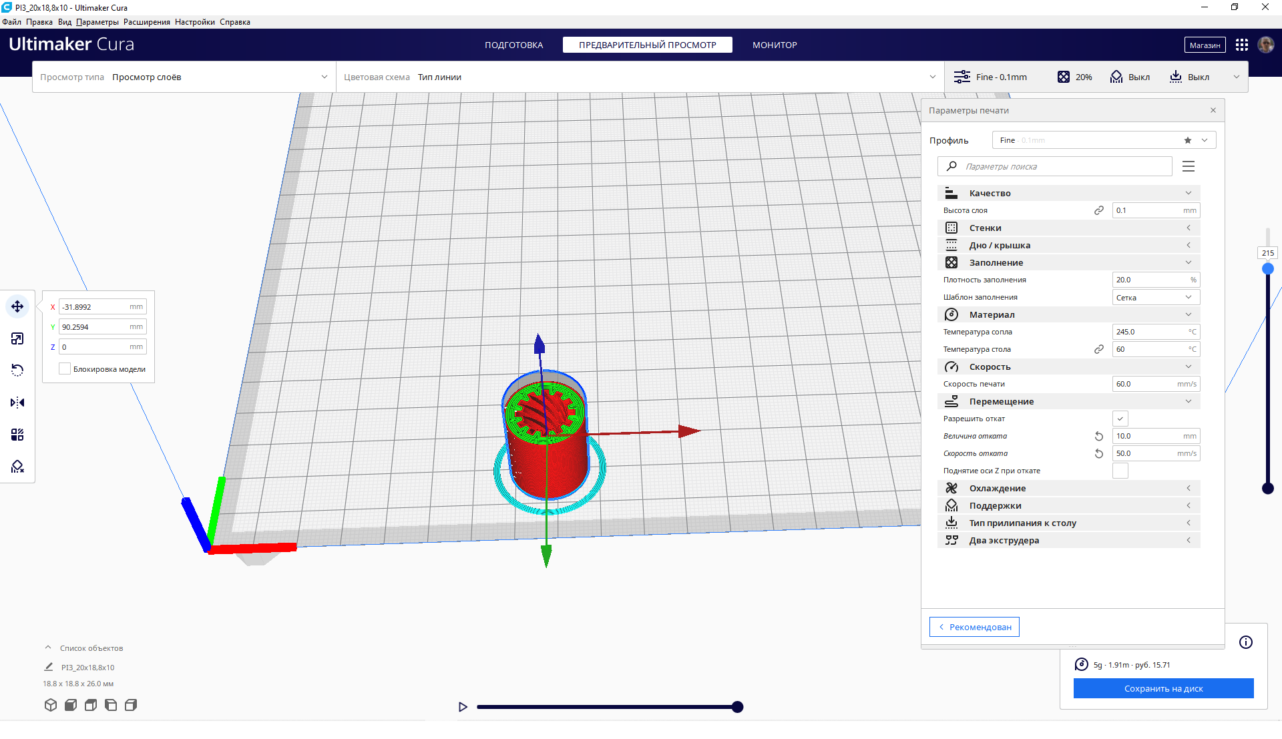Switch to right view cube icon
Image resolution: width=1282 pixels, height=739 pixels.
point(131,705)
